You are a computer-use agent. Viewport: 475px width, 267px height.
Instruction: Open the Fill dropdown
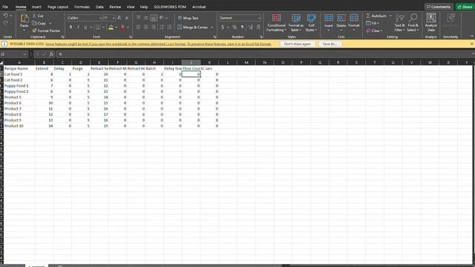coord(373,23)
